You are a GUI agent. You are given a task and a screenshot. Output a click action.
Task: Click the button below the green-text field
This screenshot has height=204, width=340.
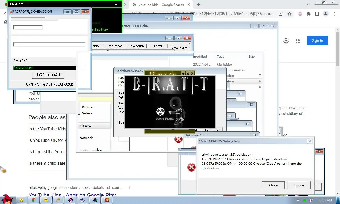[x=48, y=75]
